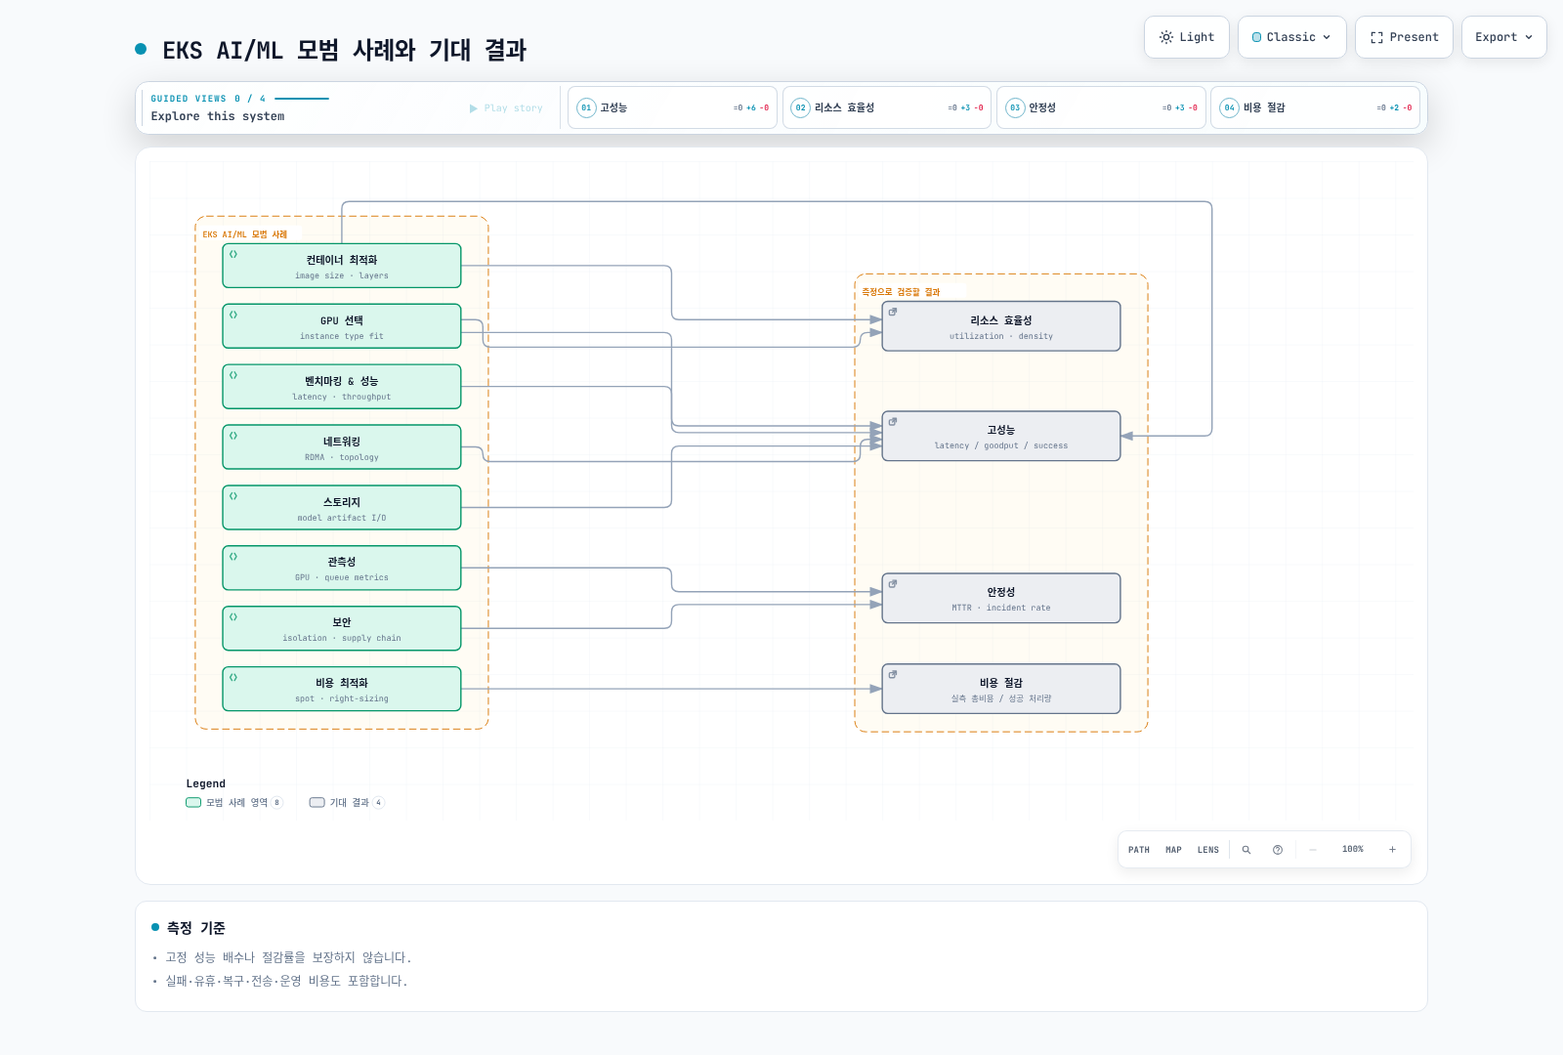Screen dimensions: 1563x1055
Task: Click the code icon on 관측성 node
Action: click(233, 556)
